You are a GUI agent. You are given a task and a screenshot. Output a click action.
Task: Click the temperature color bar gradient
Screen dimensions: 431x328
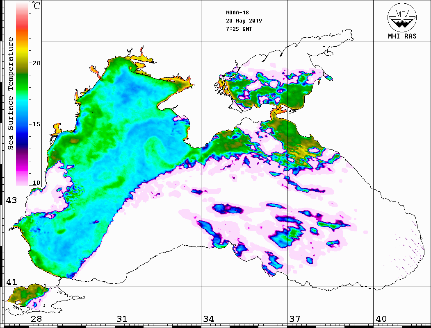click(22, 94)
